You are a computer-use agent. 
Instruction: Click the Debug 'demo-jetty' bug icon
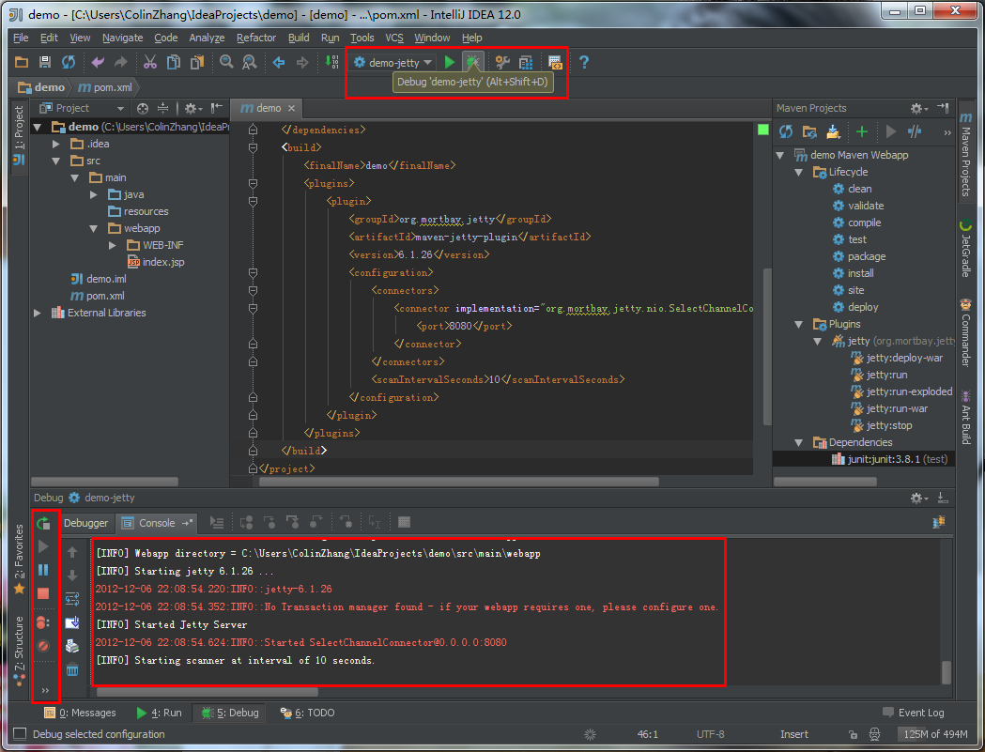(472, 62)
